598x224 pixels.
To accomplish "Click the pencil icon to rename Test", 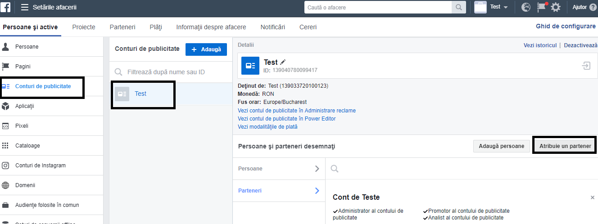I will pyautogui.click(x=283, y=62).
